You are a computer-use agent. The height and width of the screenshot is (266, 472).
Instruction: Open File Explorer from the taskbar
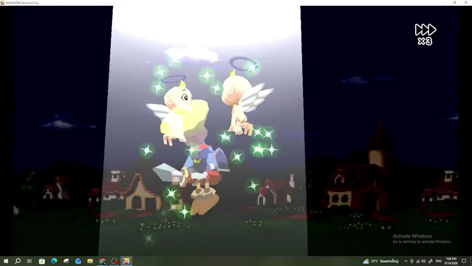pos(90,261)
